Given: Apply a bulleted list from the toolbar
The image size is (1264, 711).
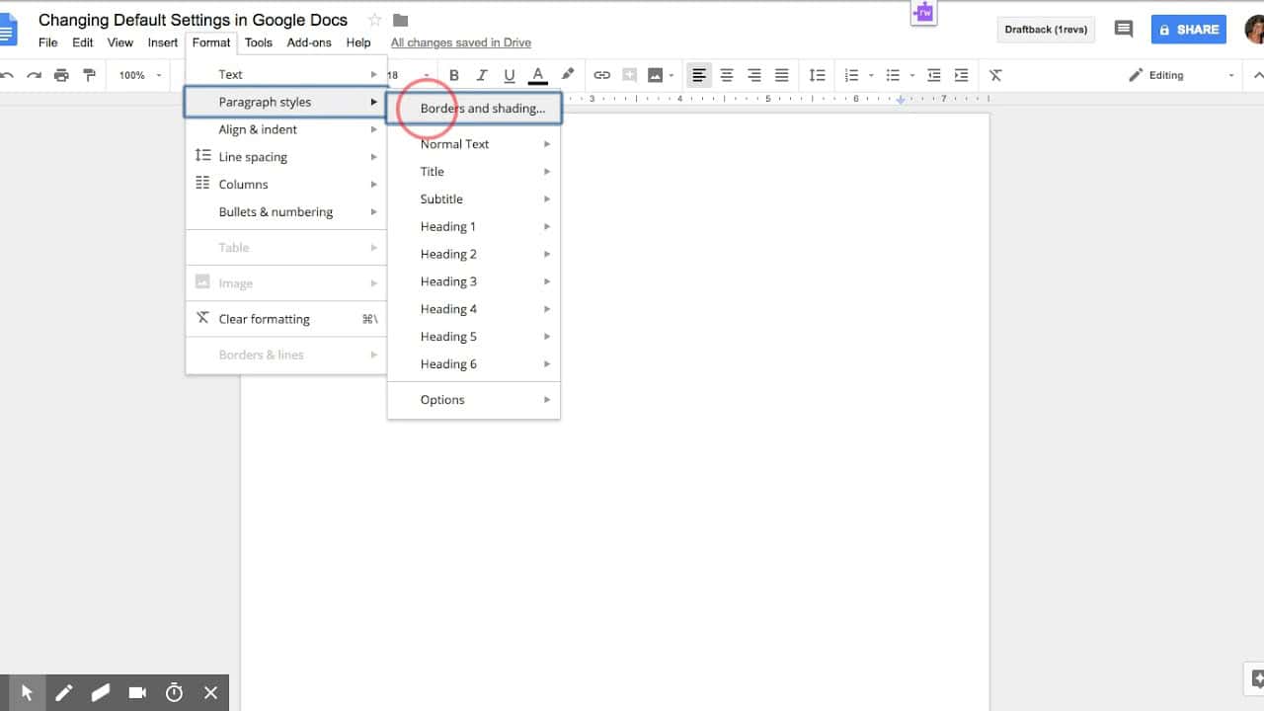Looking at the screenshot, I should (x=893, y=75).
